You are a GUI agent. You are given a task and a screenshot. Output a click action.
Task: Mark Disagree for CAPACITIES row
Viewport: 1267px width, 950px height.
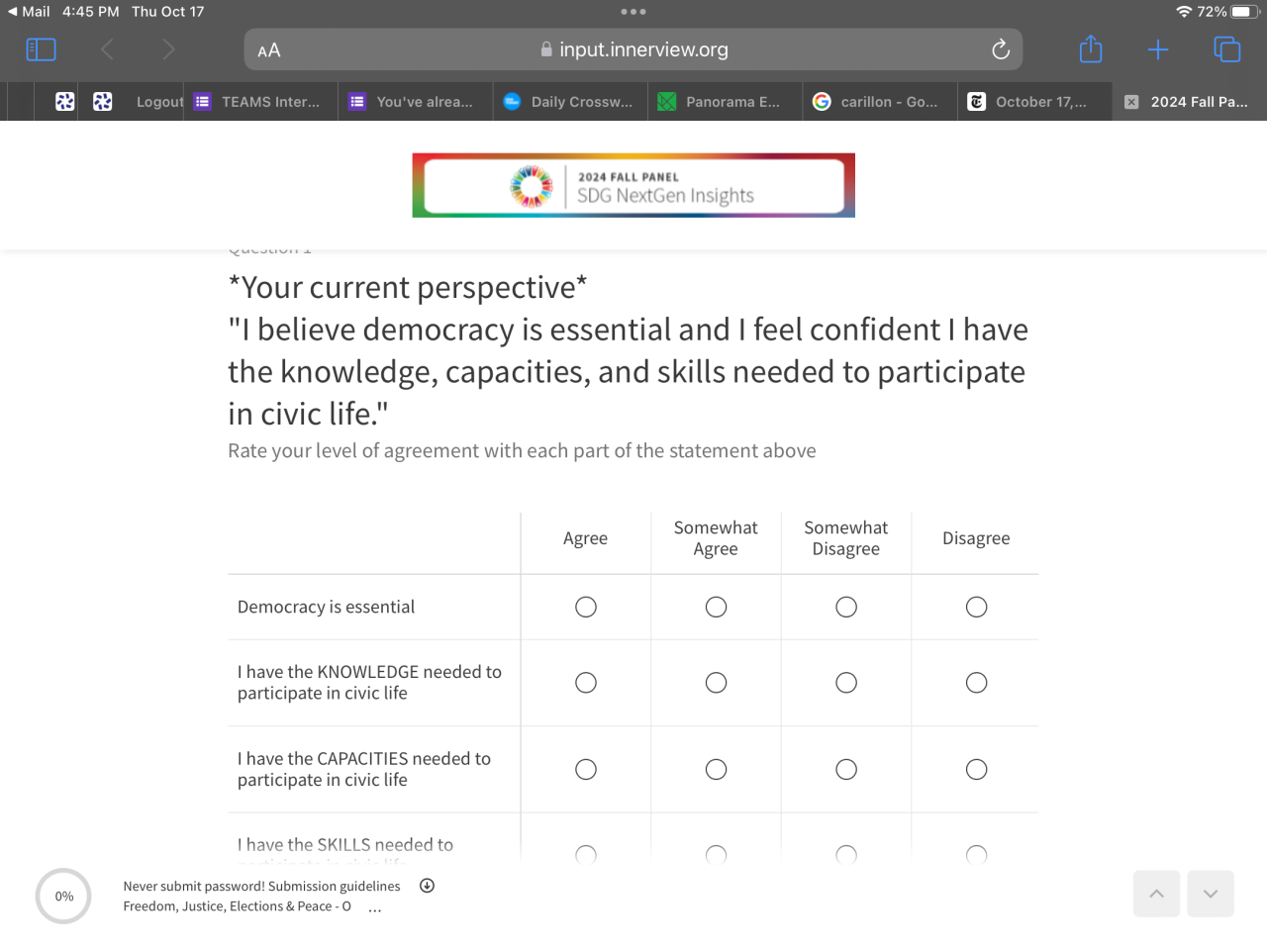click(x=976, y=770)
